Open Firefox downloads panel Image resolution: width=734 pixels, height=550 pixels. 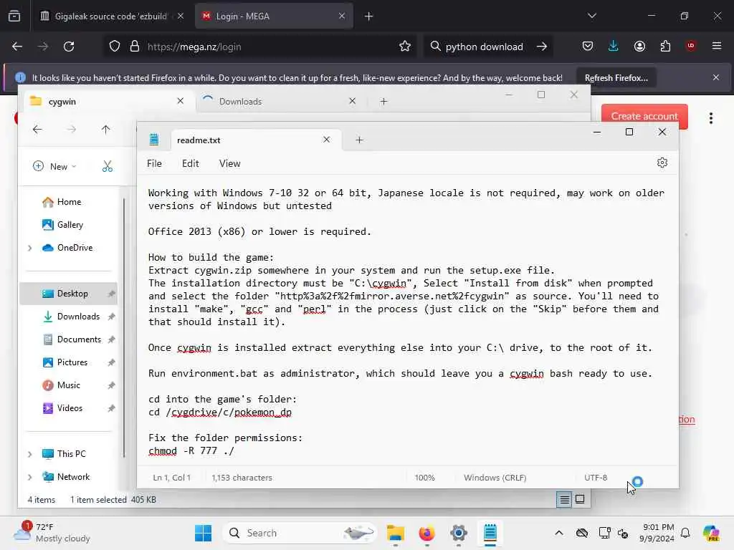(614, 47)
